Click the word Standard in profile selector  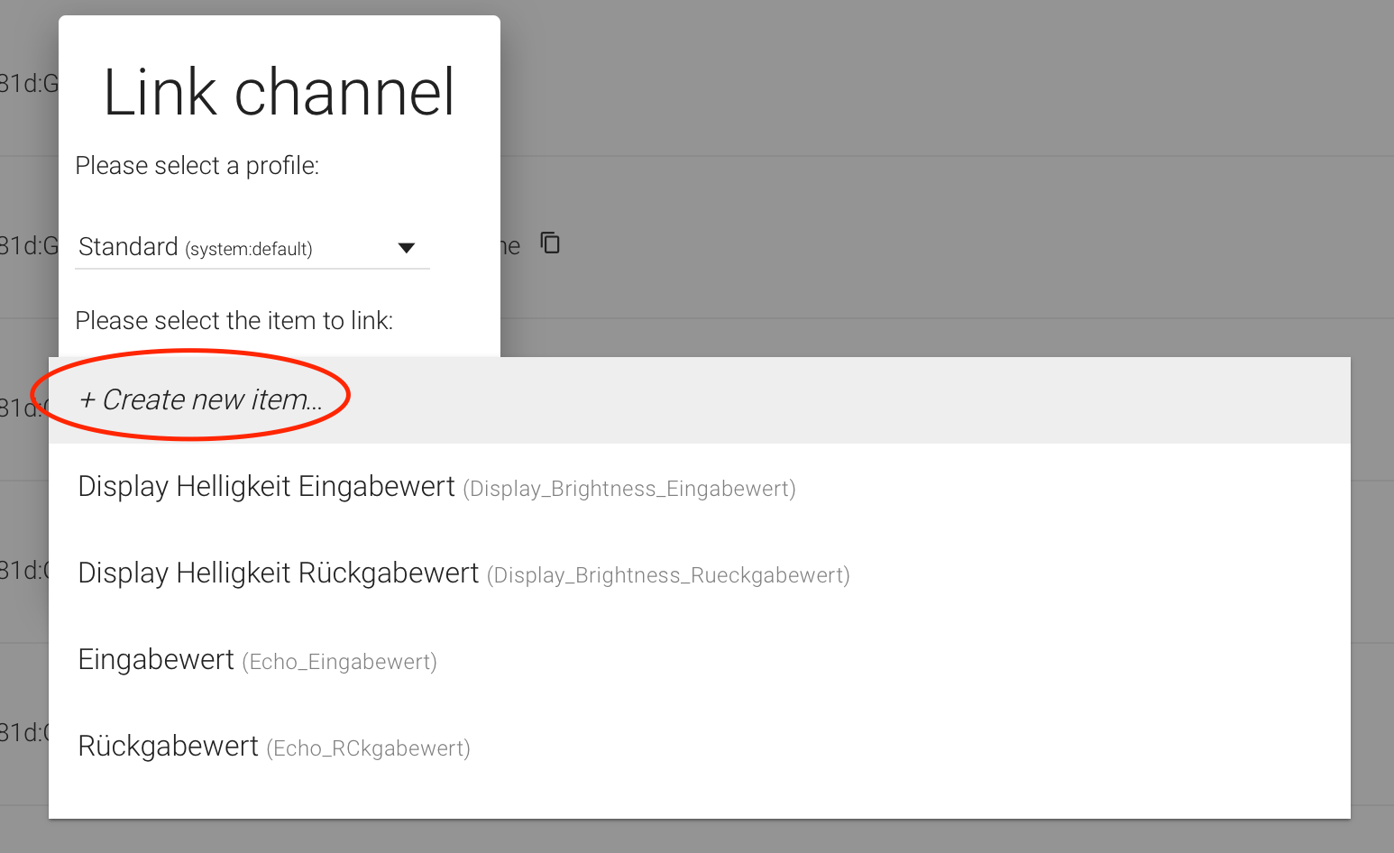click(128, 247)
